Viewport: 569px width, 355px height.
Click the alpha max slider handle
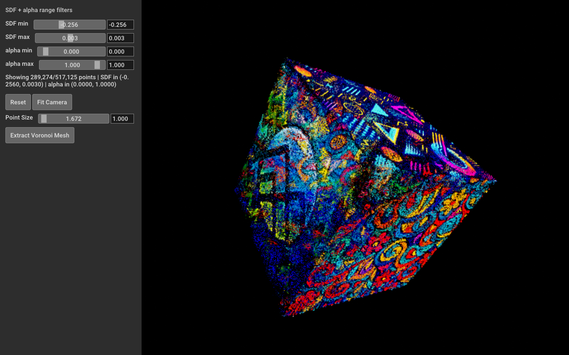click(97, 64)
